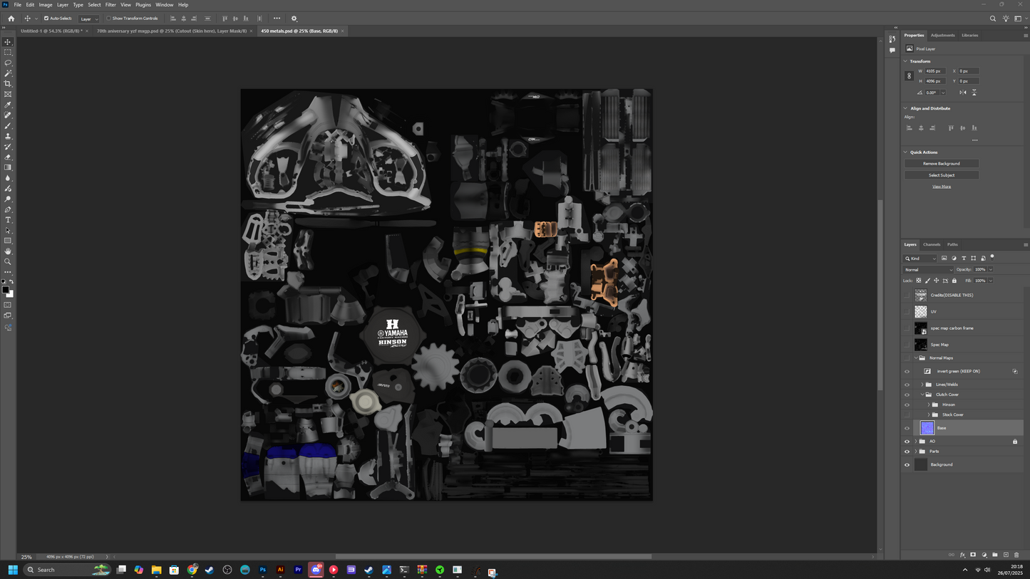This screenshot has width=1030, height=579.
Task: Toggle the Auto-Select checkbox
Action: [46, 19]
